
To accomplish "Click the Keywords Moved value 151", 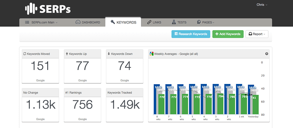I will [40, 66].
